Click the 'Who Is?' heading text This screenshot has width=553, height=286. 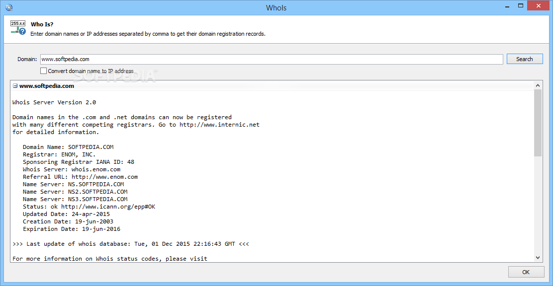(x=42, y=24)
